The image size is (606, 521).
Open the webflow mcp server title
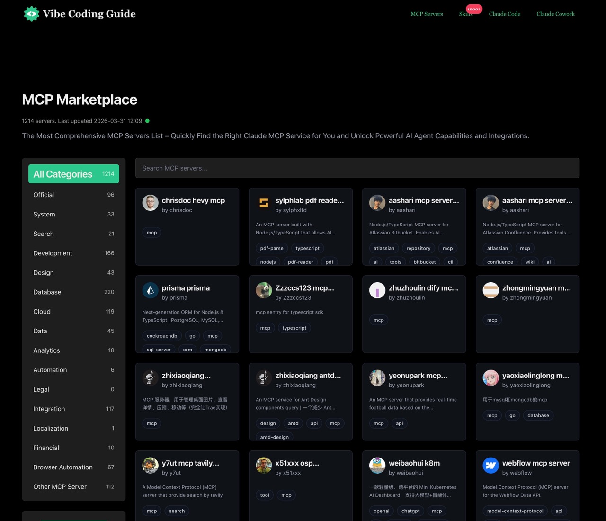tap(536, 463)
